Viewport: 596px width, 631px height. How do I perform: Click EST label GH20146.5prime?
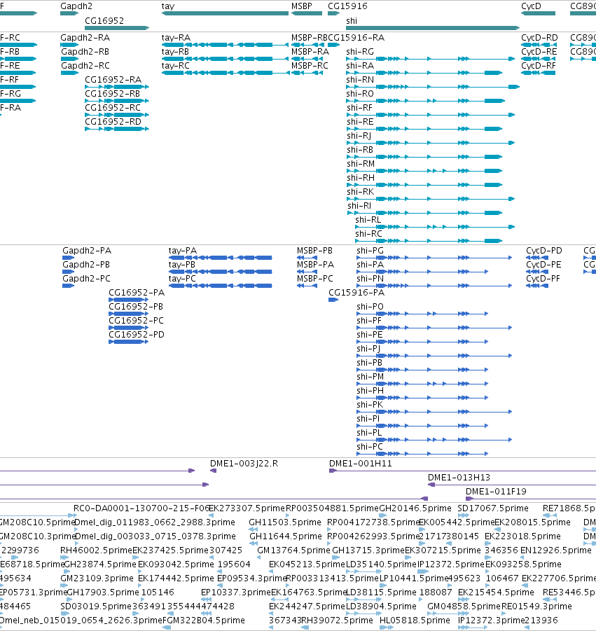coord(415,508)
